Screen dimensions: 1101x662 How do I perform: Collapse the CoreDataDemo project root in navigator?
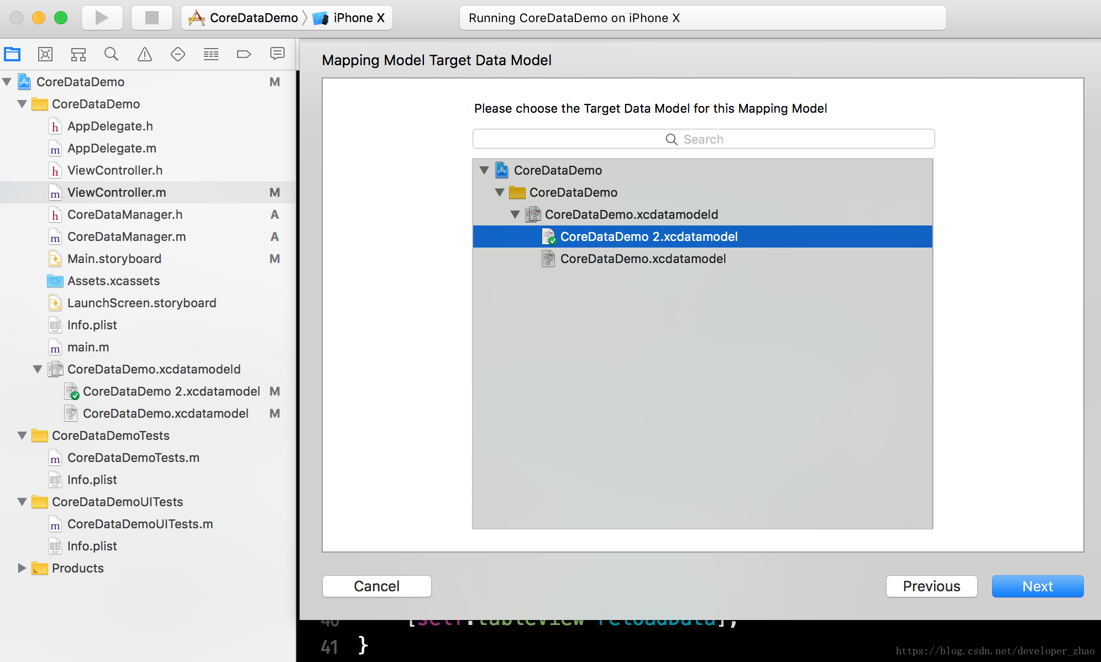[7, 82]
